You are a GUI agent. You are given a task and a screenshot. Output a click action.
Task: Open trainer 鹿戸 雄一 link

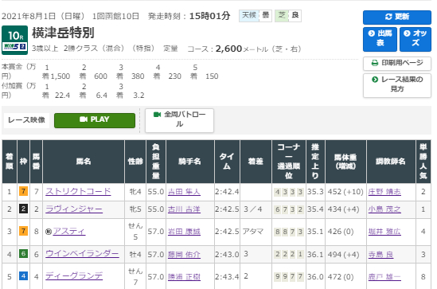pyautogui.click(x=384, y=277)
